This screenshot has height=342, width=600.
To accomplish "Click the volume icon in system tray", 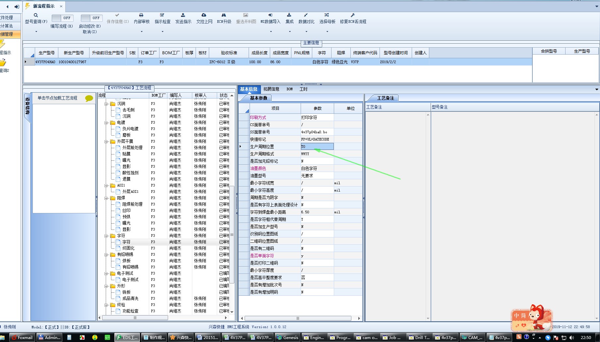I will (571, 337).
